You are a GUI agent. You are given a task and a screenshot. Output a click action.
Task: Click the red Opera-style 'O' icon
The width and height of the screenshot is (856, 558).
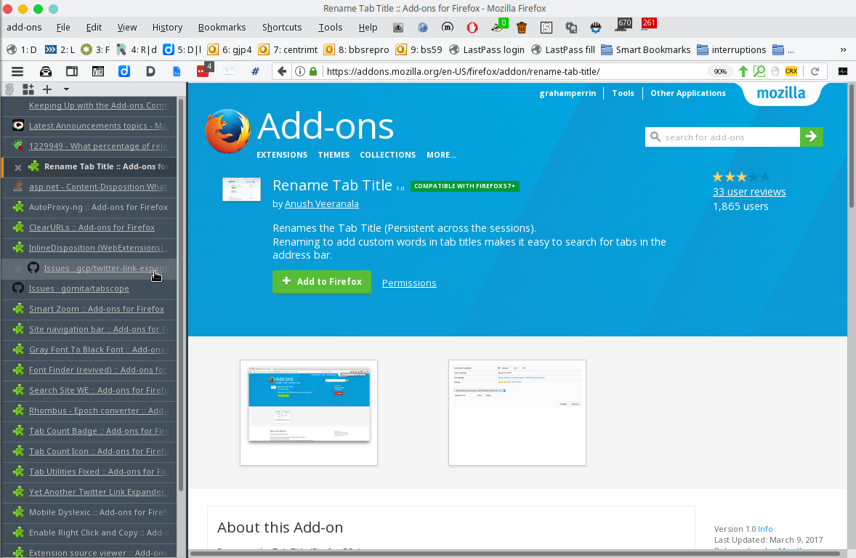[x=472, y=28]
